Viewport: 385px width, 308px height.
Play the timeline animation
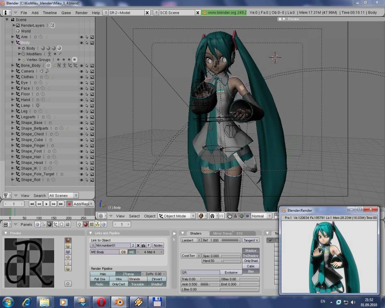(47, 204)
